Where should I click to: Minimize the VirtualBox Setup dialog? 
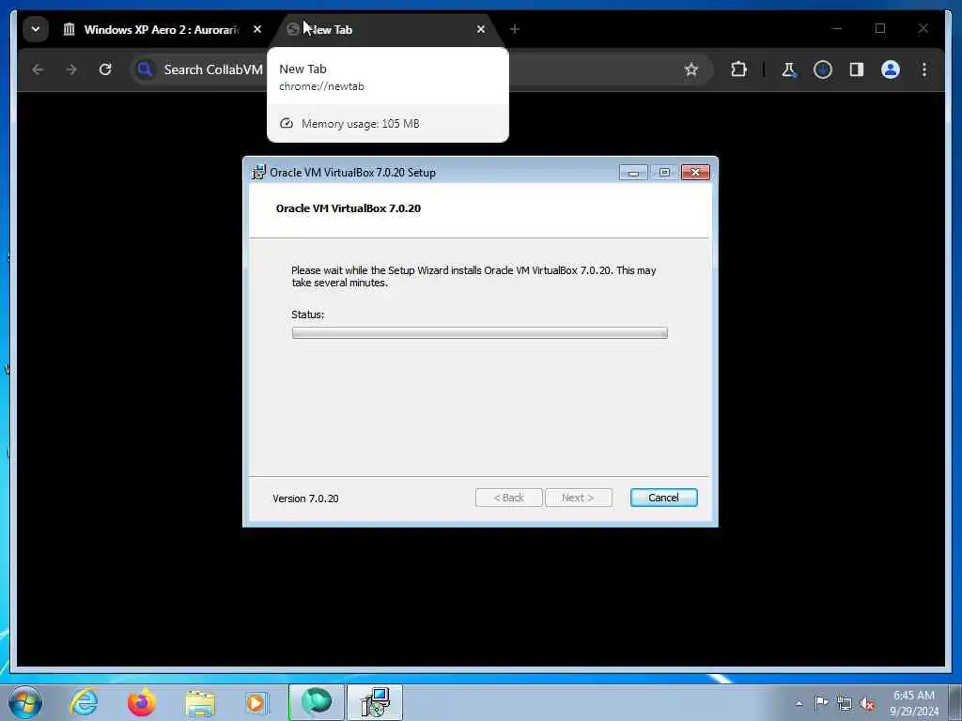click(633, 173)
